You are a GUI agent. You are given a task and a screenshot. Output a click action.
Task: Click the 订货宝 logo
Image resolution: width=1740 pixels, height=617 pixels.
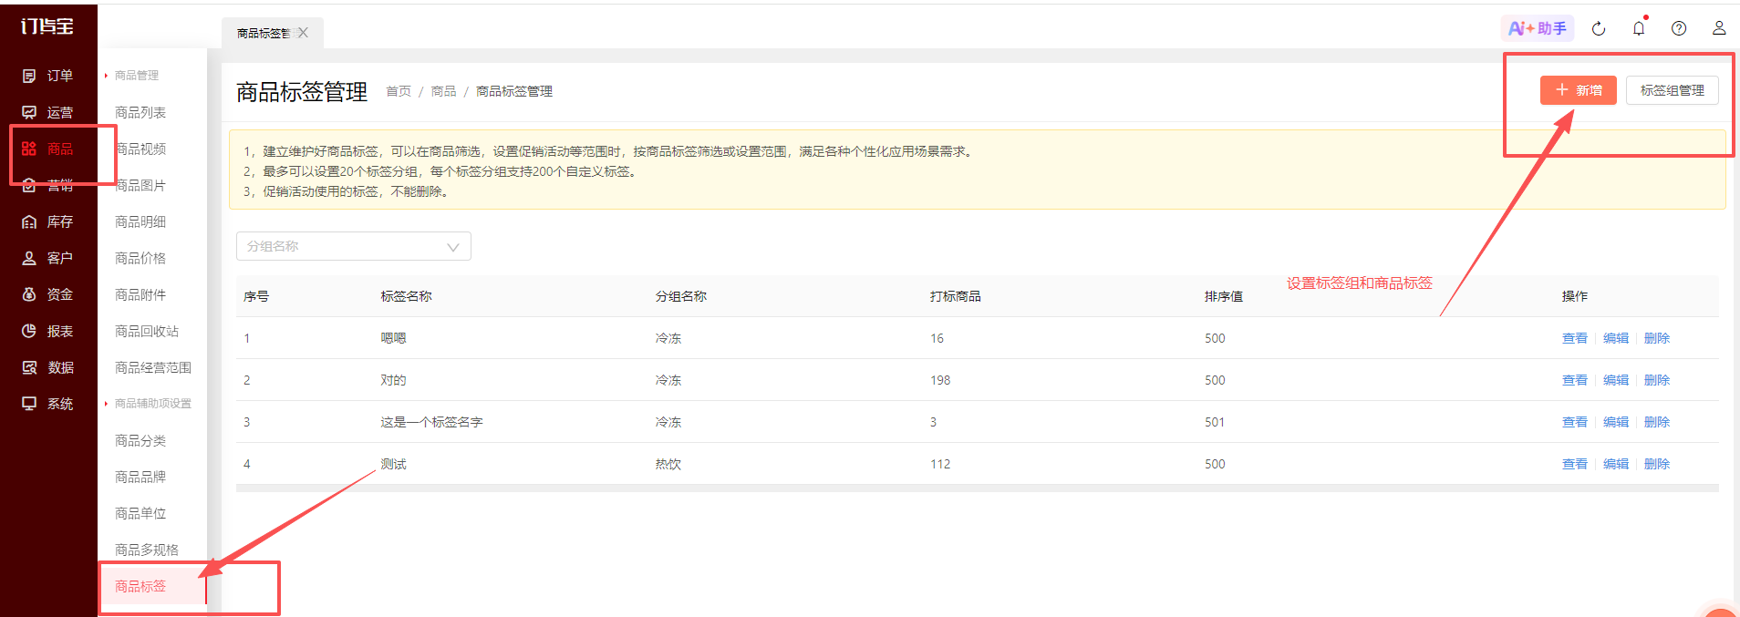coord(47,26)
